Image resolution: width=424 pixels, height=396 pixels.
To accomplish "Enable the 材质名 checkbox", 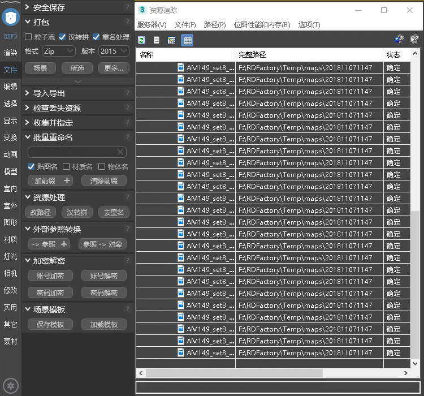I will pos(66,166).
